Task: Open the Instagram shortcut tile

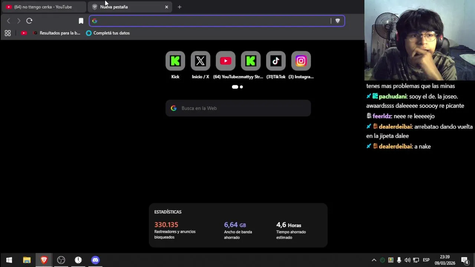Action: 301,61
